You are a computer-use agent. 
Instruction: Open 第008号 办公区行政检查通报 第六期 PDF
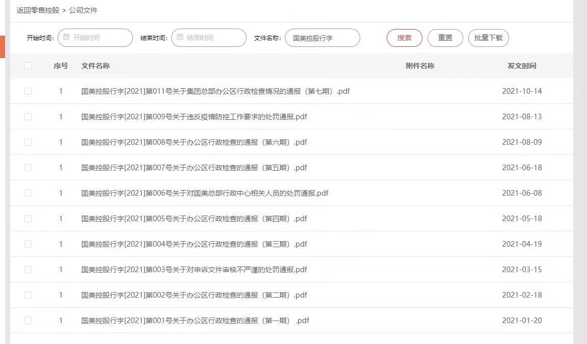point(194,142)
